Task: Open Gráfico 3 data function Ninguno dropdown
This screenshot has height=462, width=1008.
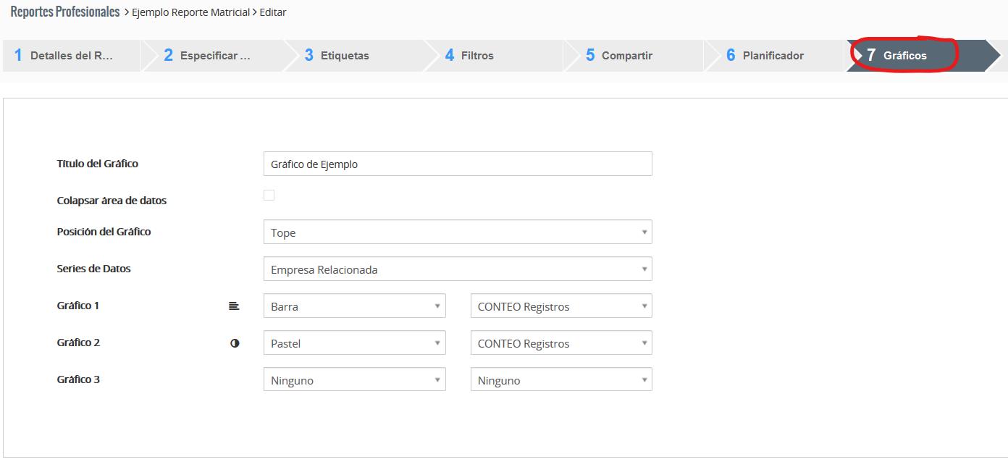Action: [560, 380]
